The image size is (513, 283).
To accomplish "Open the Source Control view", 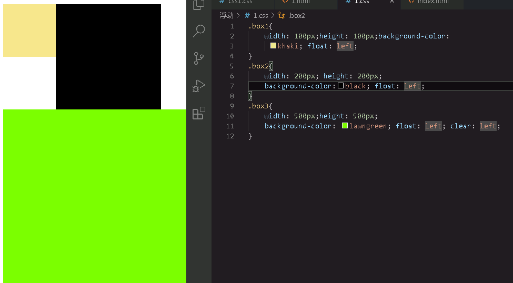I will [198, 58].
